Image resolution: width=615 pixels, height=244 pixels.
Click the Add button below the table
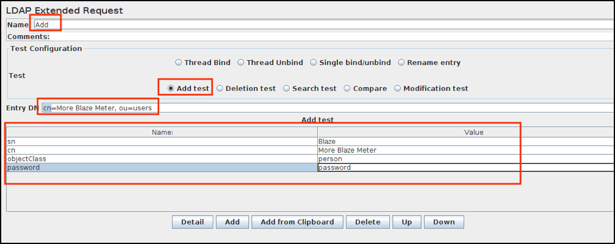pos(232,222)
